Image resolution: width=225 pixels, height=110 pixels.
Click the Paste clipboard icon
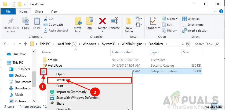pos(37,21)
